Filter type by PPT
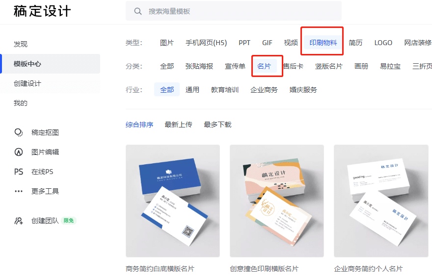Image resolution: width=432 pixels, height=277 pixels. pos(244,43)
